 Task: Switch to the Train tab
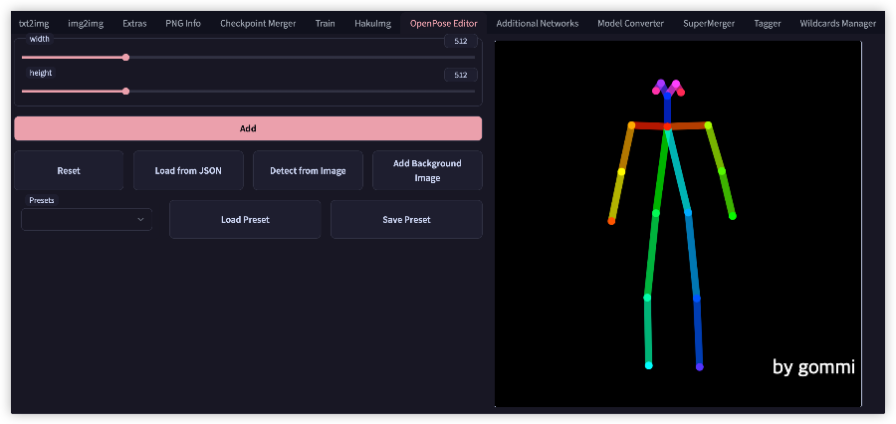click(x=325, y=24)
